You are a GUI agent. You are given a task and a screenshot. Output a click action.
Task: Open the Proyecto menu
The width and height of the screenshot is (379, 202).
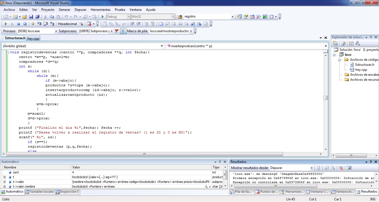coord(48,10)
